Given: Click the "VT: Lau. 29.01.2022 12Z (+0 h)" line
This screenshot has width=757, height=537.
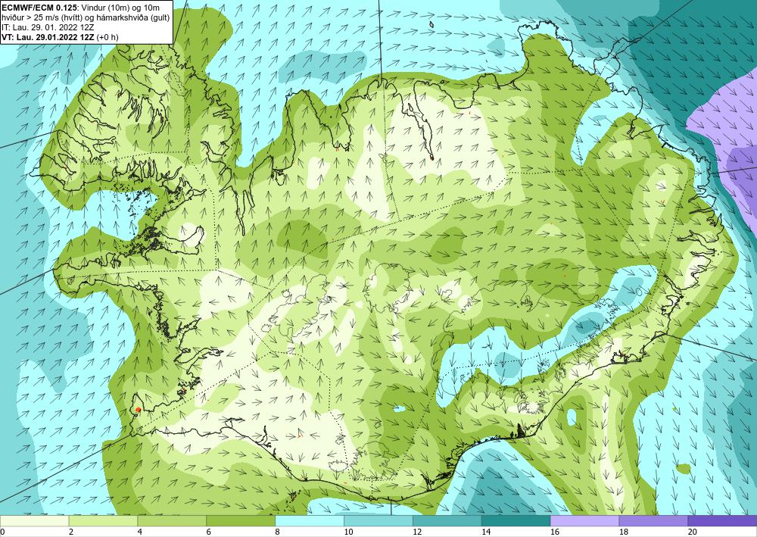Looking at the screenshot, I should (x=60, y=36).
